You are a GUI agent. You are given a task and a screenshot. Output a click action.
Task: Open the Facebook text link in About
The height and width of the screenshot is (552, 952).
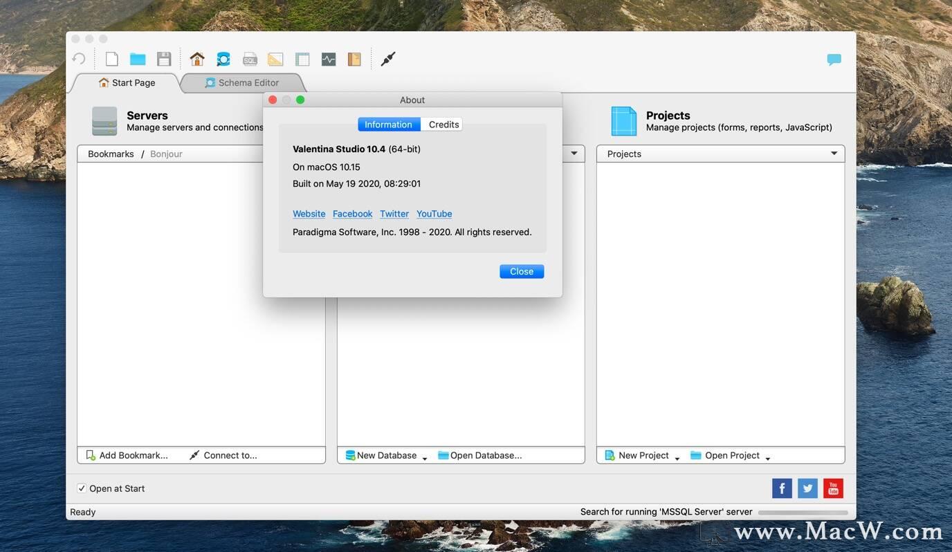(x=353, y=214)
